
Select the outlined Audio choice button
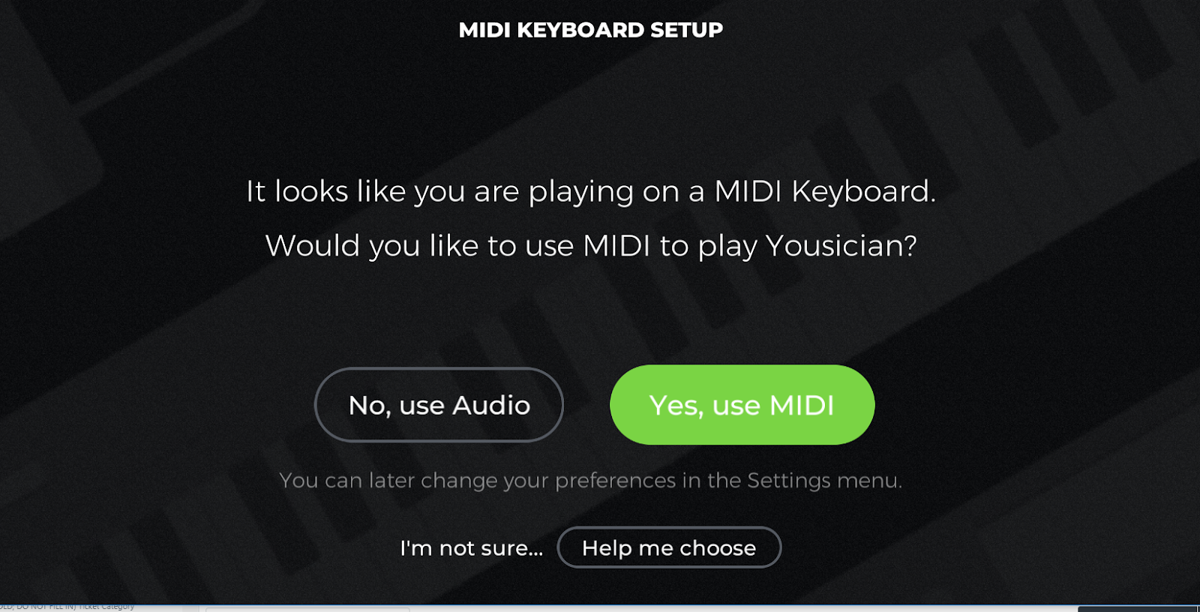point(439,405)
